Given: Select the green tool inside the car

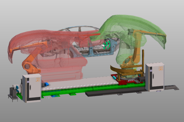Looking at the screenshot, I should pyautogui.click(x=107, y=45).
